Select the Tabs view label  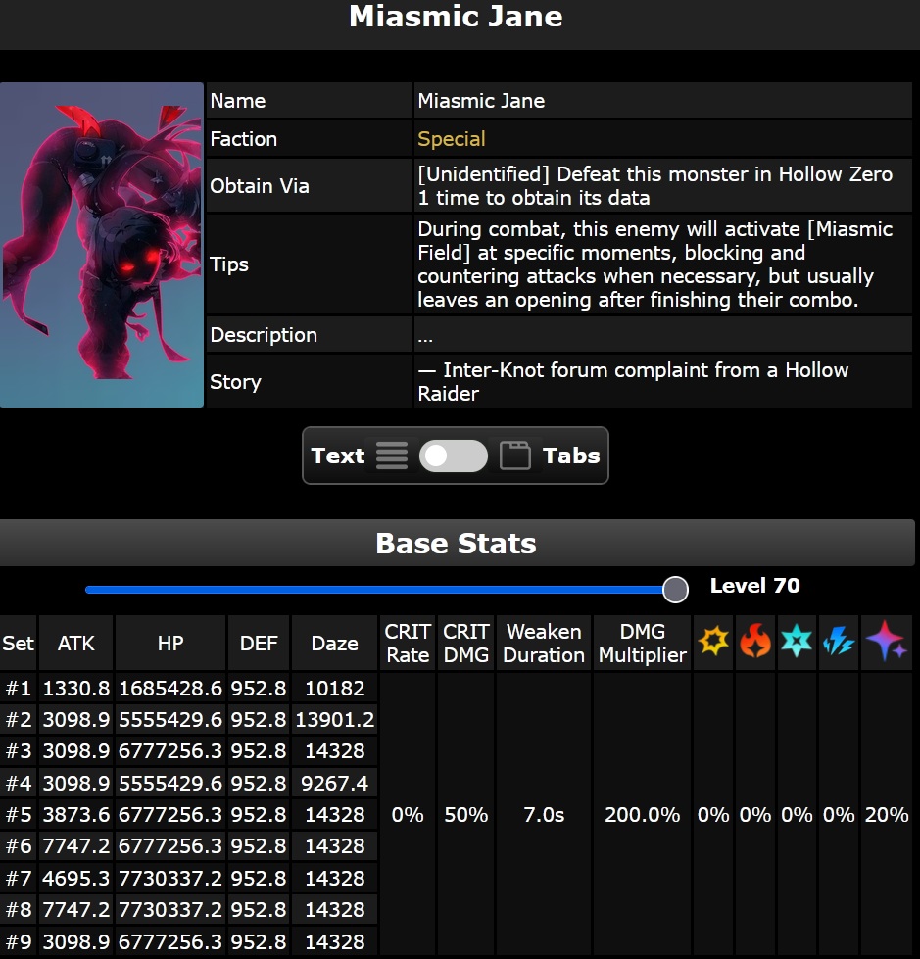571,456
